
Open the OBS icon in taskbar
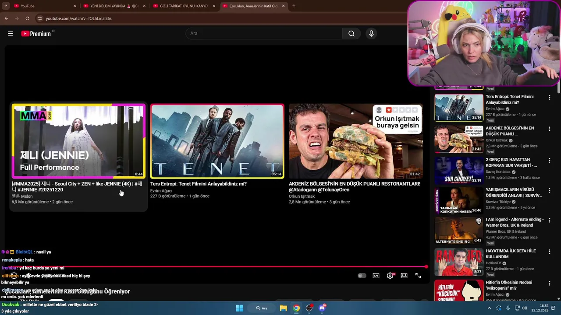click(x=309, y=308)
